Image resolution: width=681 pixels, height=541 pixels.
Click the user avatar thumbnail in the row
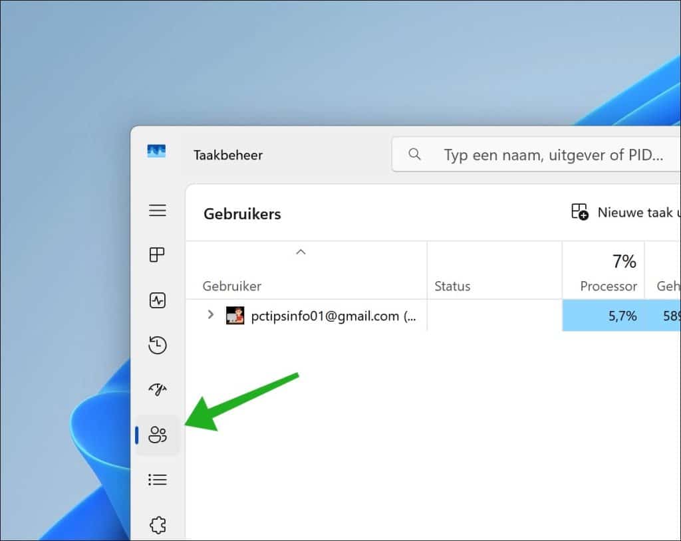click(x=235, y=316)
